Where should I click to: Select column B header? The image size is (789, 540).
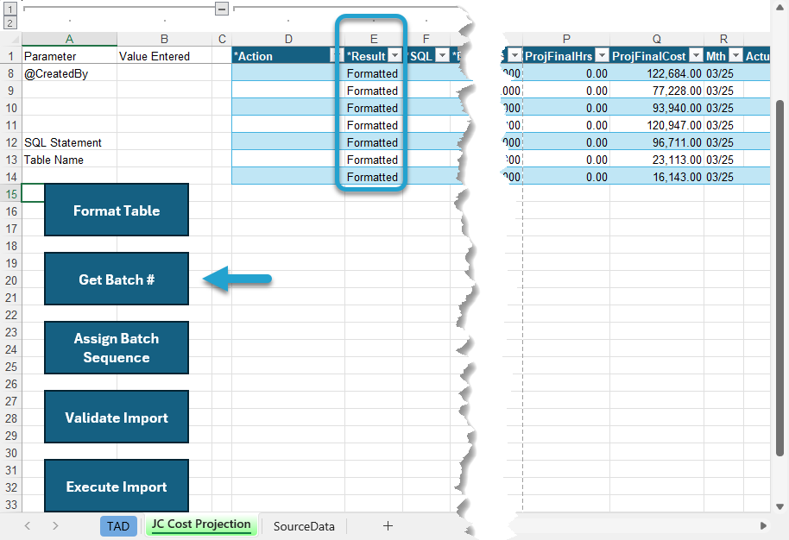(164, 39)
